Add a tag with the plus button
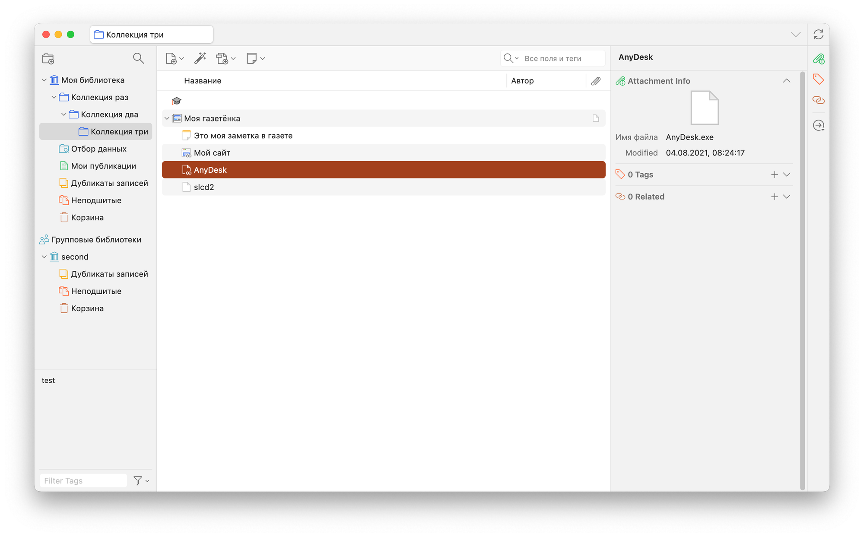 [x=774, y=175]
